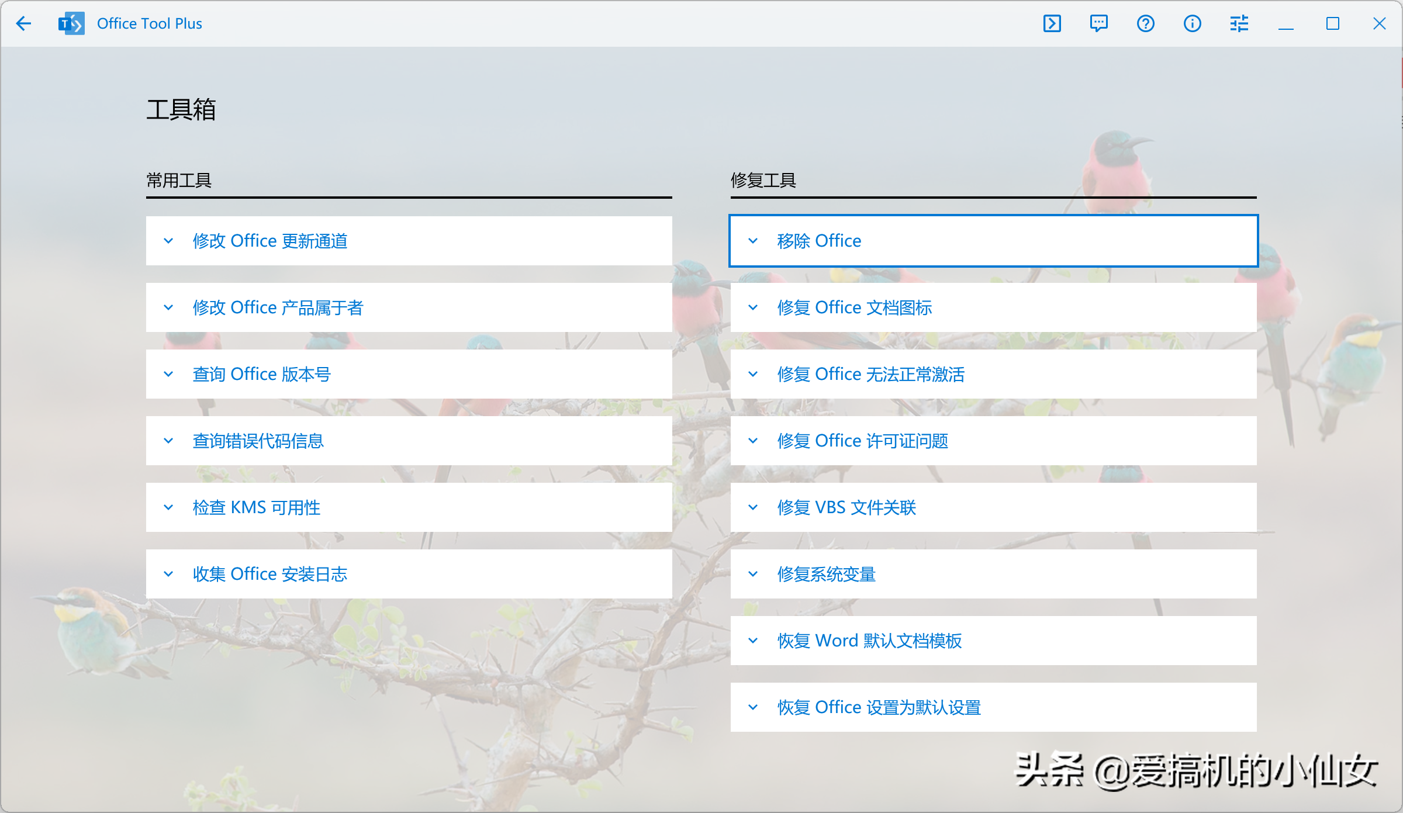Screen dimensions: 1403x813
Task: Click the 查询 Office 版本号 label
Action: pos(262,374)
